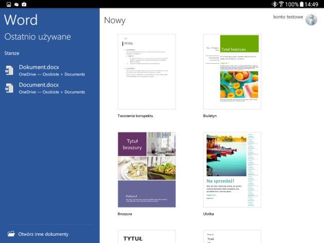Tap the Wi-Fi signal icon
Image resolution: width=324 pixels, height=243 pixels.
click(x=281, y=4)
